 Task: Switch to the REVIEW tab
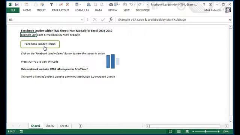coord(113,10)
